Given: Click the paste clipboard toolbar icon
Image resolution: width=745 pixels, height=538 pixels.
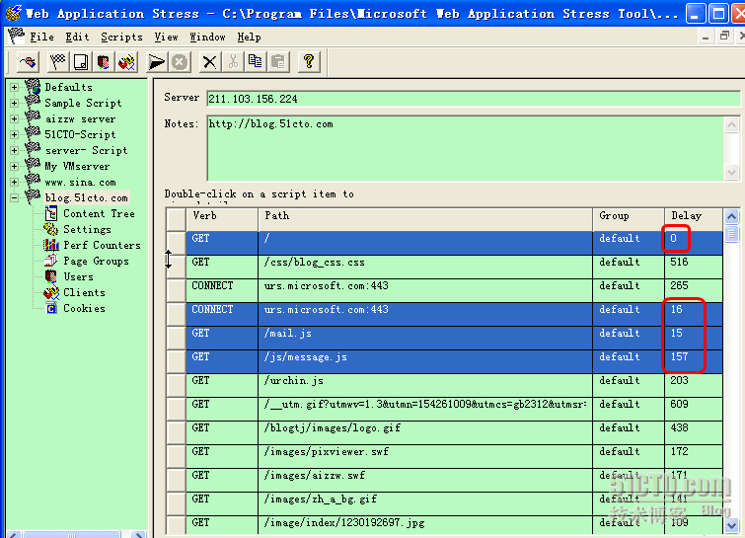Looking at the screenshot, I should click(x=278, y=62).
